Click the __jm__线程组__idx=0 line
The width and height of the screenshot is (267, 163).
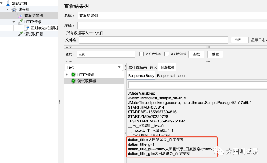[146, 126]
